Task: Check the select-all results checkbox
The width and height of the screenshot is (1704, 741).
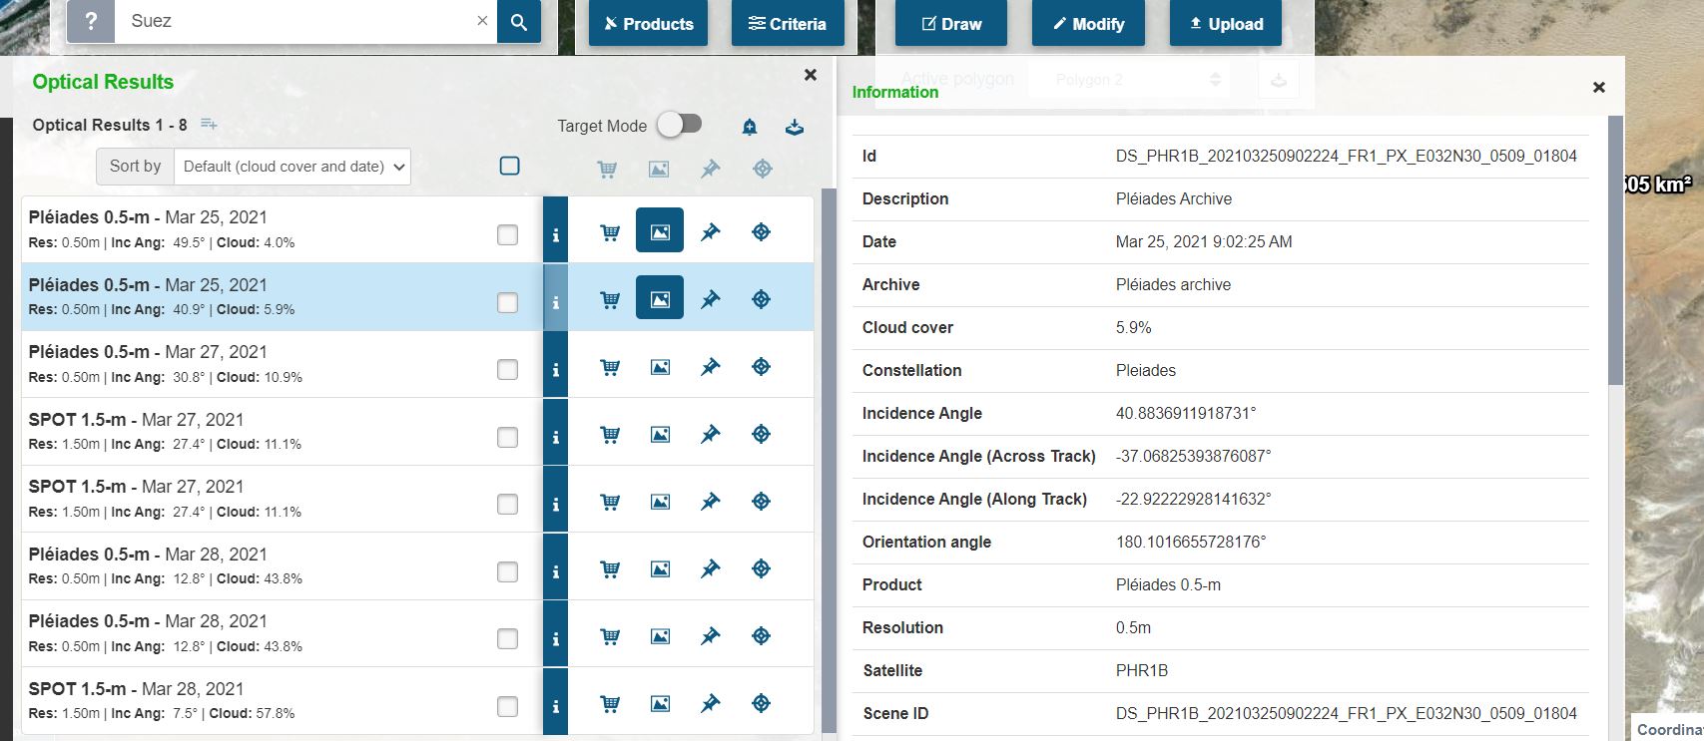Action: [x=509, y=166]
